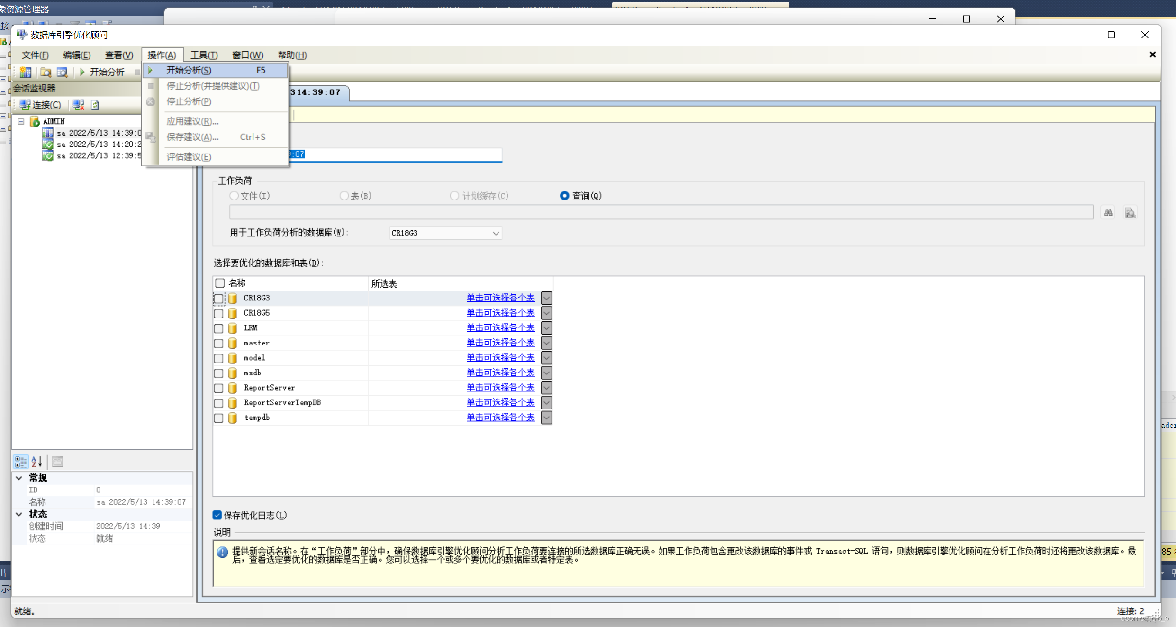This screenshot has height=627, width=1176.
Task: Choose Start Analysis from Action menu
Action: point(189,70)
